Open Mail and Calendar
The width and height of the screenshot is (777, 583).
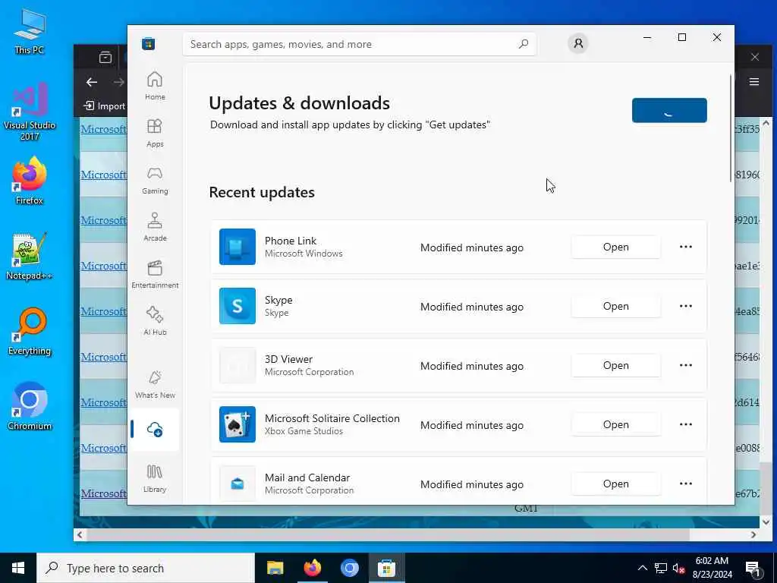point(615,484)
